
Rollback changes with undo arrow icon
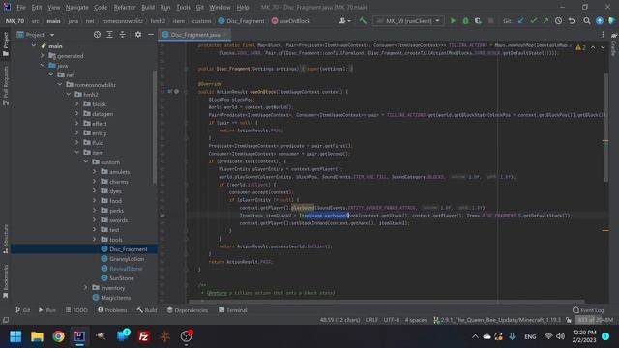click(572, 21)
